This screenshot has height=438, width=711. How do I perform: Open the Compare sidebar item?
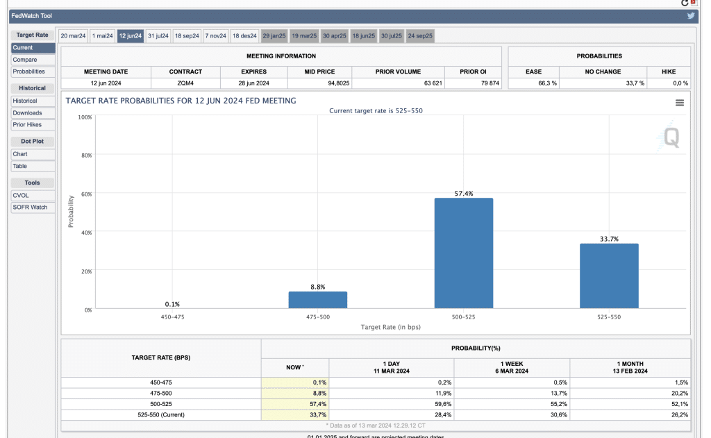pos(33,60)
